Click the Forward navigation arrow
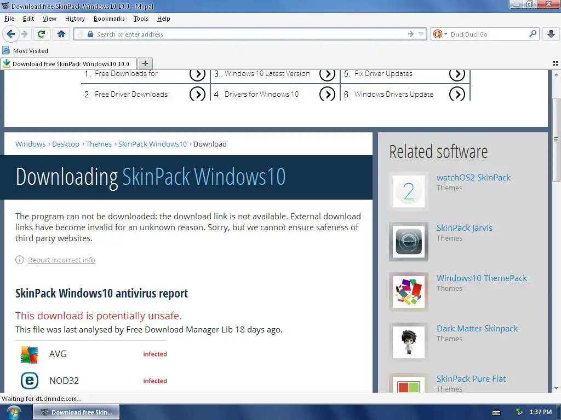This screenshot has height=420, width=561. [24, 34]
